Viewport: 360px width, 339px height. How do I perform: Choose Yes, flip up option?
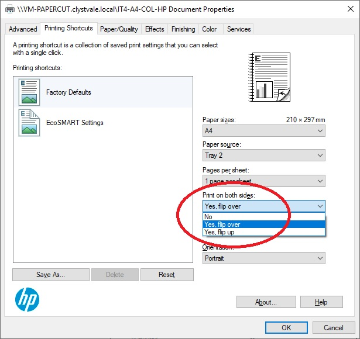(264, 232)
